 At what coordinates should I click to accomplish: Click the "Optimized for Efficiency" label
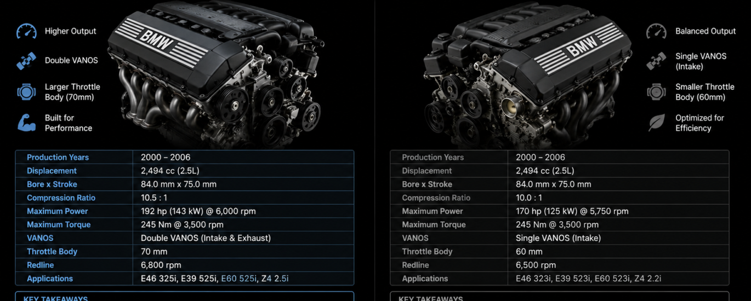click(699, 123)
